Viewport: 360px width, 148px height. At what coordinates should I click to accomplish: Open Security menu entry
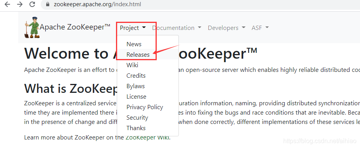click(148, 118)
